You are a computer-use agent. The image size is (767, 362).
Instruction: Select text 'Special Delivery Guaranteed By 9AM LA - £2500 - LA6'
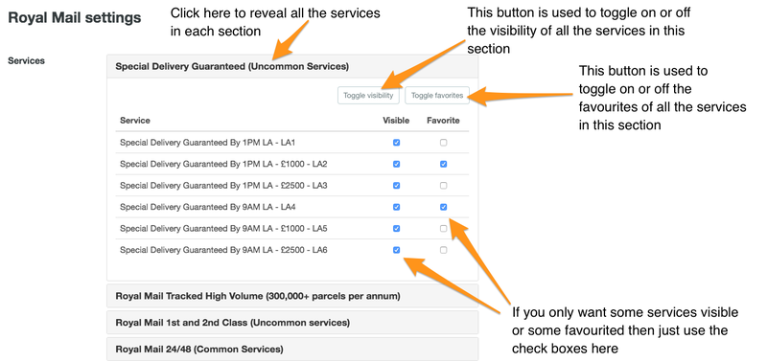223,250
